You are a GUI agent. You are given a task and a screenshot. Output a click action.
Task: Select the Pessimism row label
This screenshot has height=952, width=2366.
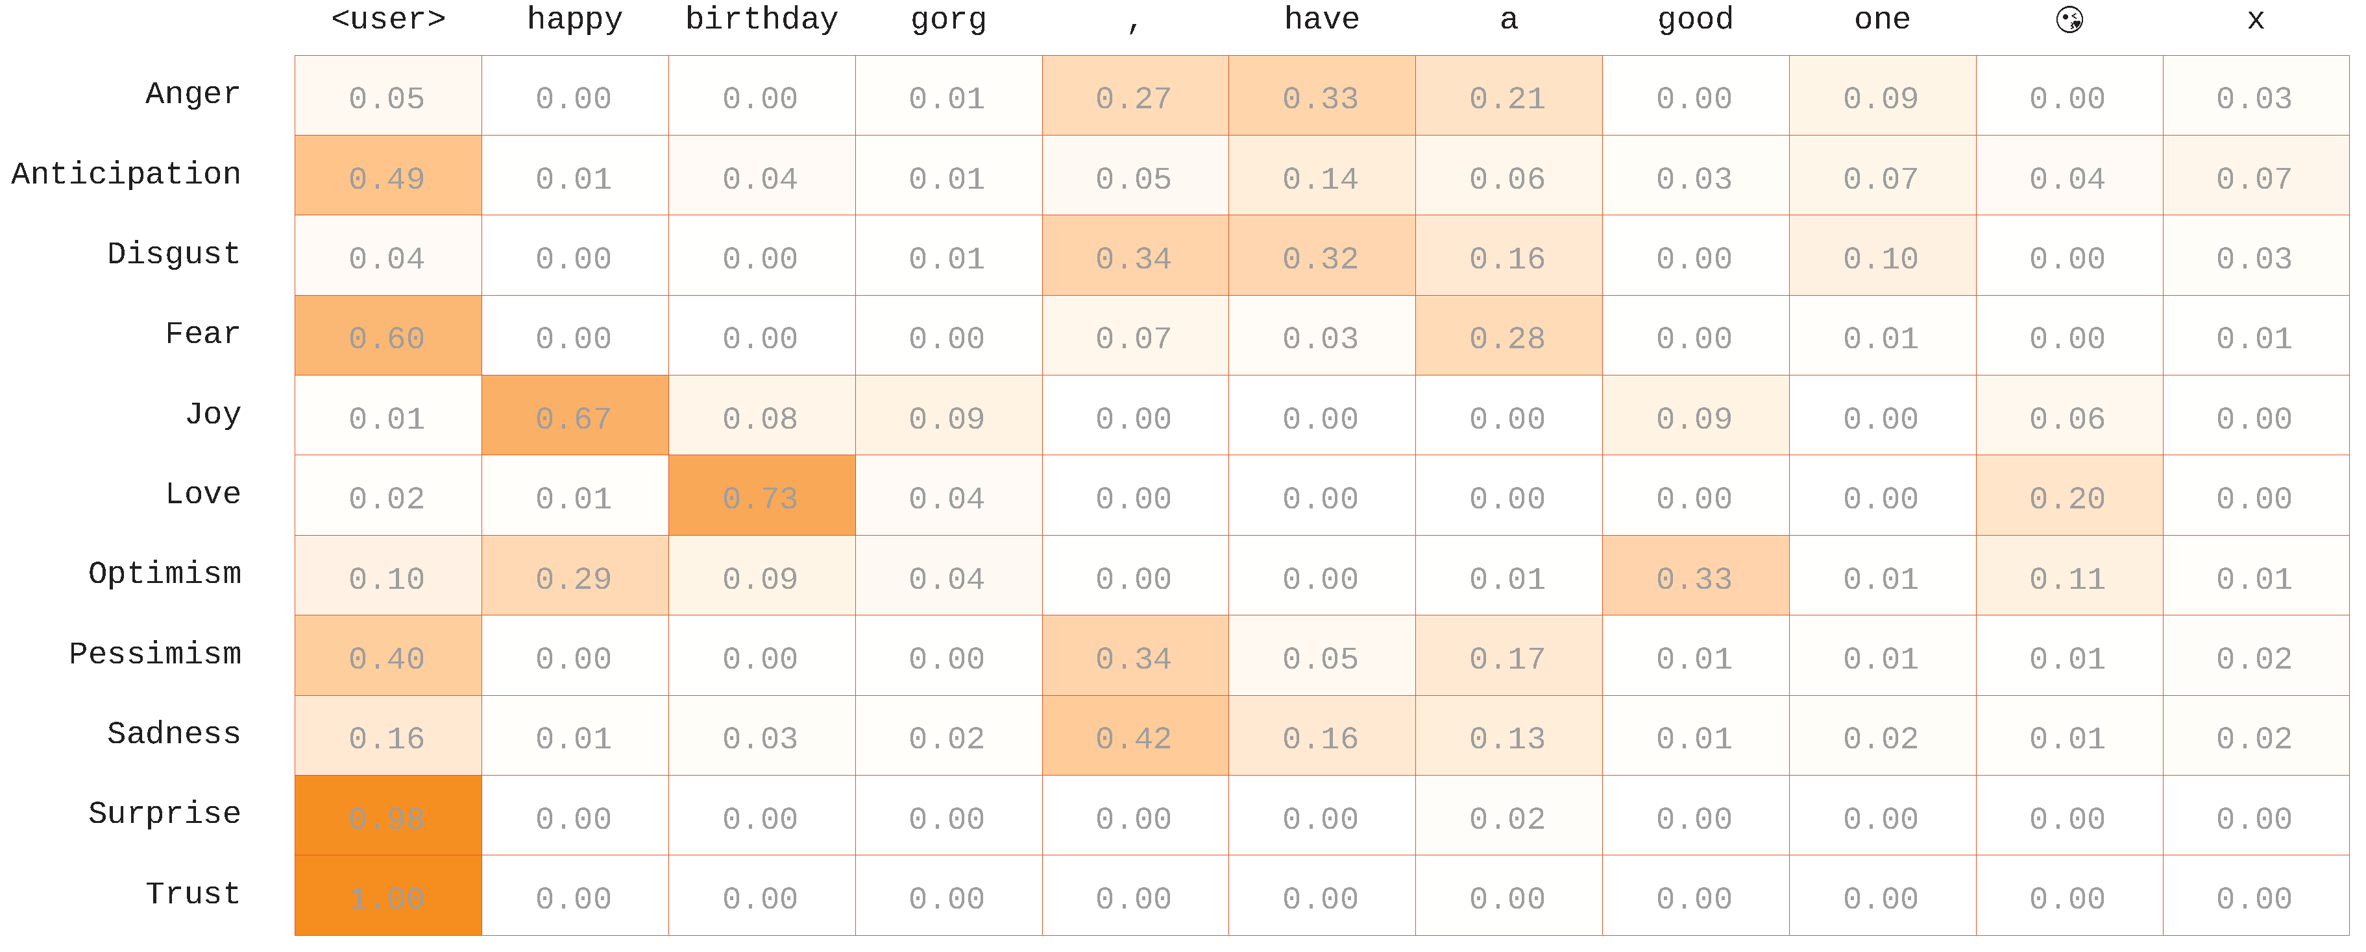point(154,654)
